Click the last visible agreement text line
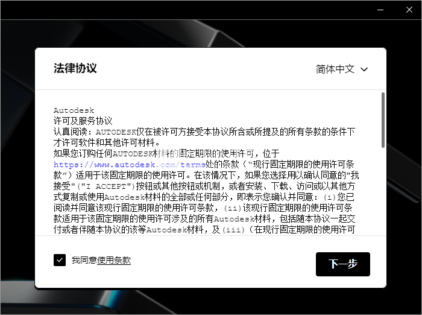 [x=204, y=229]
